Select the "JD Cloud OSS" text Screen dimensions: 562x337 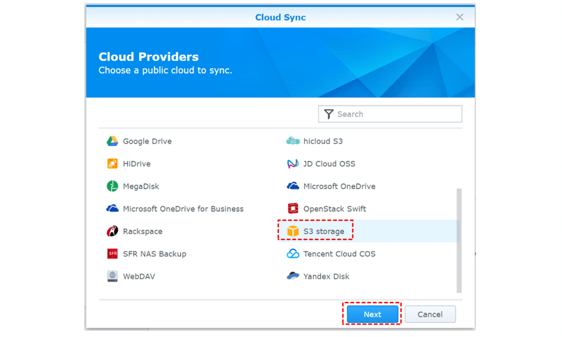click(329, 164)
